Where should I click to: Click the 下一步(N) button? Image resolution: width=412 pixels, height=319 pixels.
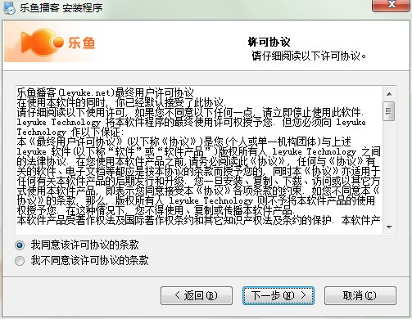278,295
